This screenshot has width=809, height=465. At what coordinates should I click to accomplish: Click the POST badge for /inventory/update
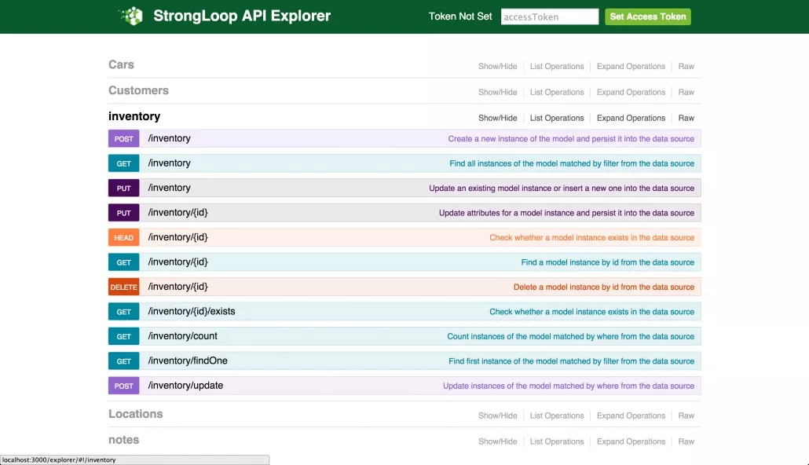[x=123, y=386]
